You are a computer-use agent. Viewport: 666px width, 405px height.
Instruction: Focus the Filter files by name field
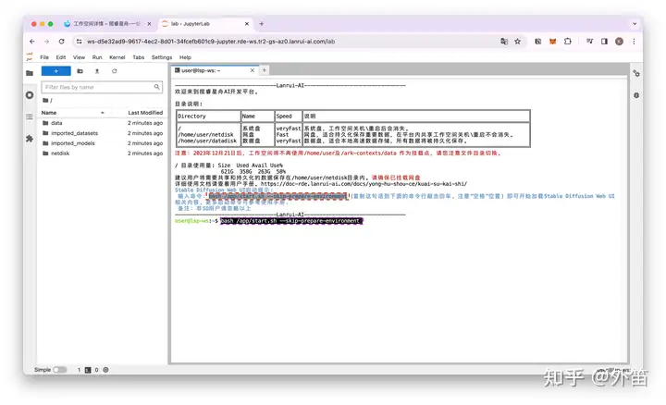(102, 87)
